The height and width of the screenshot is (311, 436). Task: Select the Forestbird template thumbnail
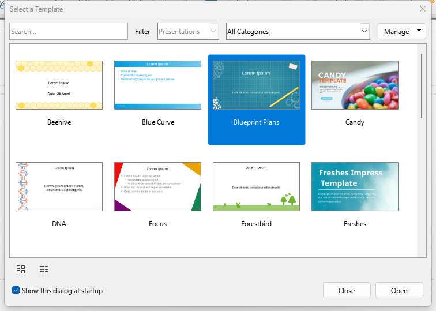coord(256,186)
